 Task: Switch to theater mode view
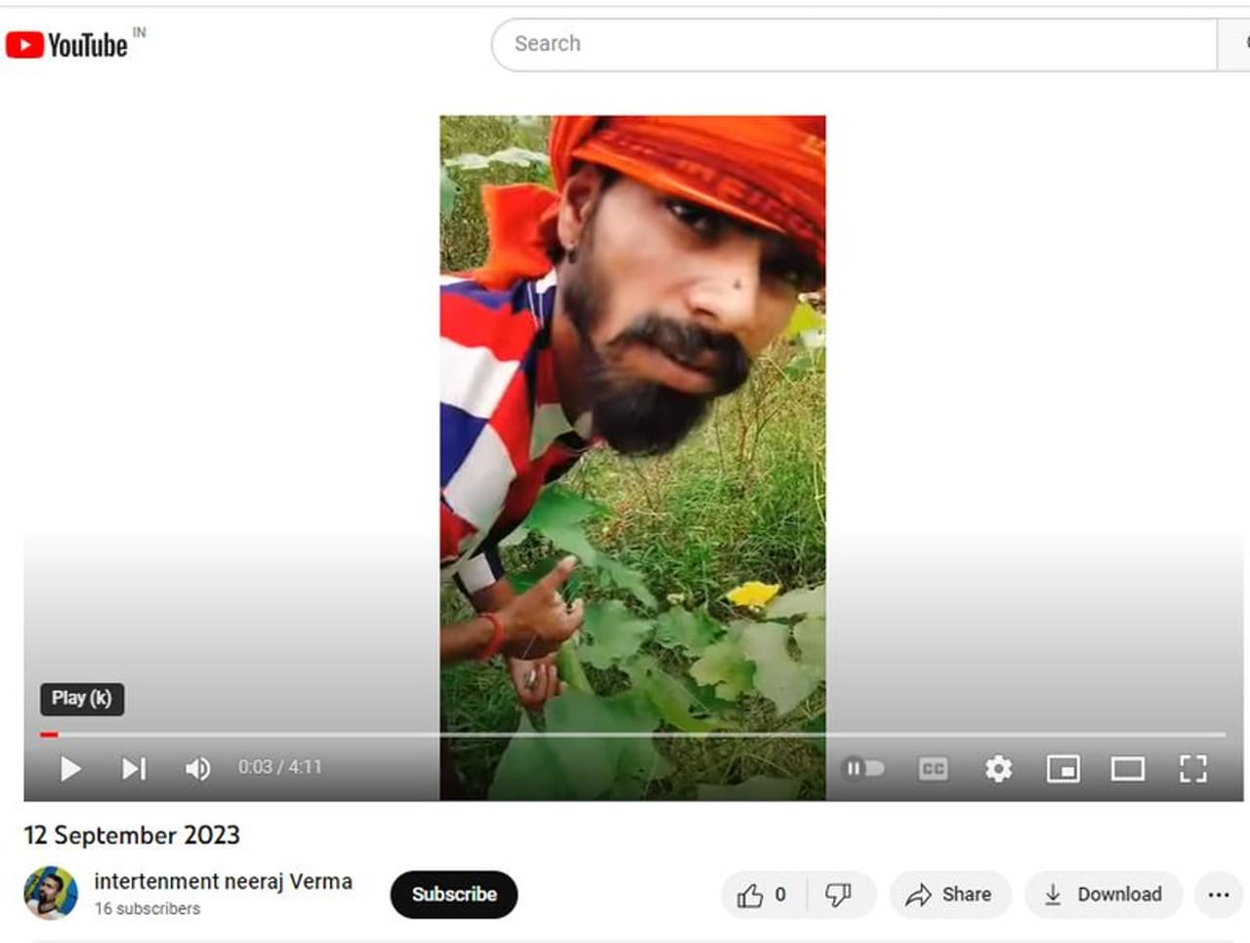click(1127, 769)
